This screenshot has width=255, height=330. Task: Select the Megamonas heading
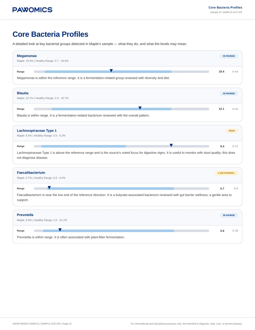tap(27, 56)
